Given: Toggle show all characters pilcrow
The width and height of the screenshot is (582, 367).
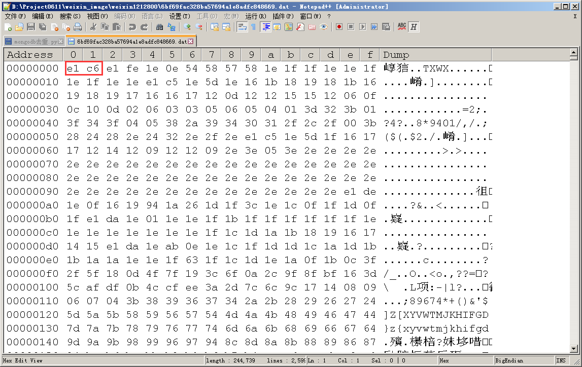Looking at the screenshot, I should click(254, 27).
